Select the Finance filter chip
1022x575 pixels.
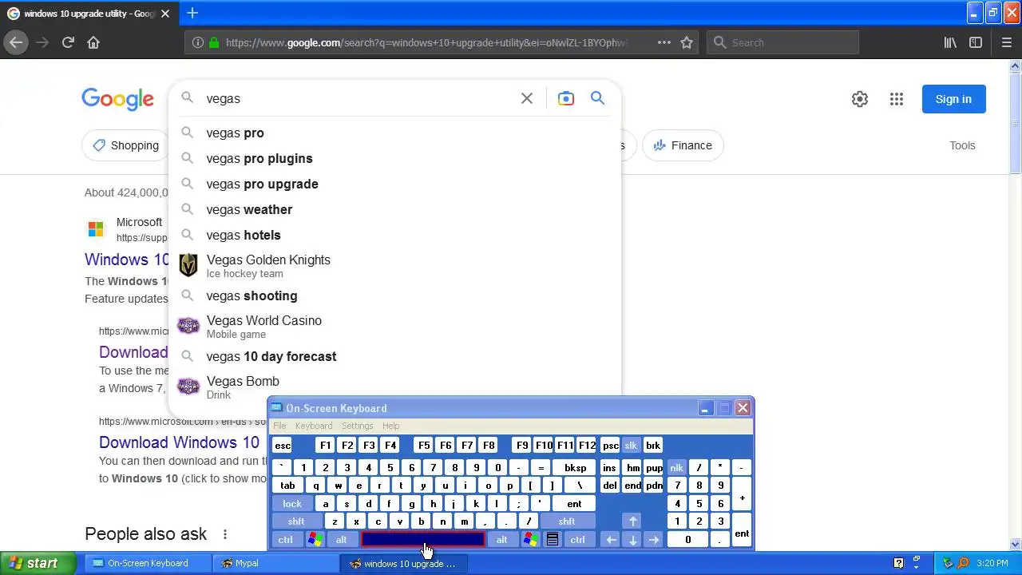683,145
